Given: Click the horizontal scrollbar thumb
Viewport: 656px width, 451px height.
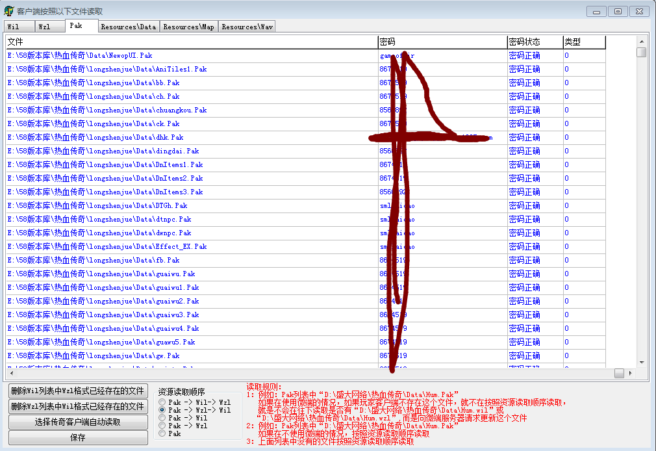Looking at the screenshot, I should click(x=619, y=373).
